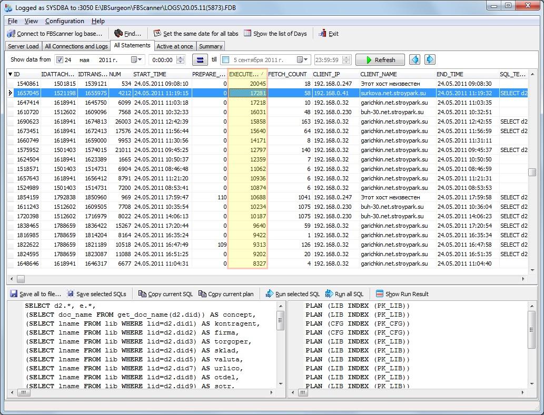Click prepare value 110
Viewport: 544px width, 415px height.
pyautogui.click(x=222, y=197)
